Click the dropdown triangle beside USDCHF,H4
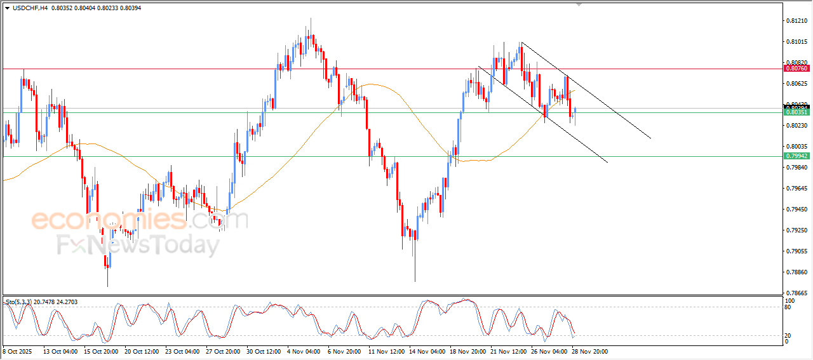 point(8,8)
